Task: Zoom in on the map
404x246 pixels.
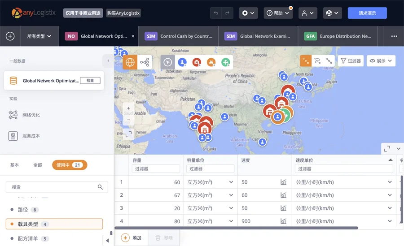Action: pos(128,108)
